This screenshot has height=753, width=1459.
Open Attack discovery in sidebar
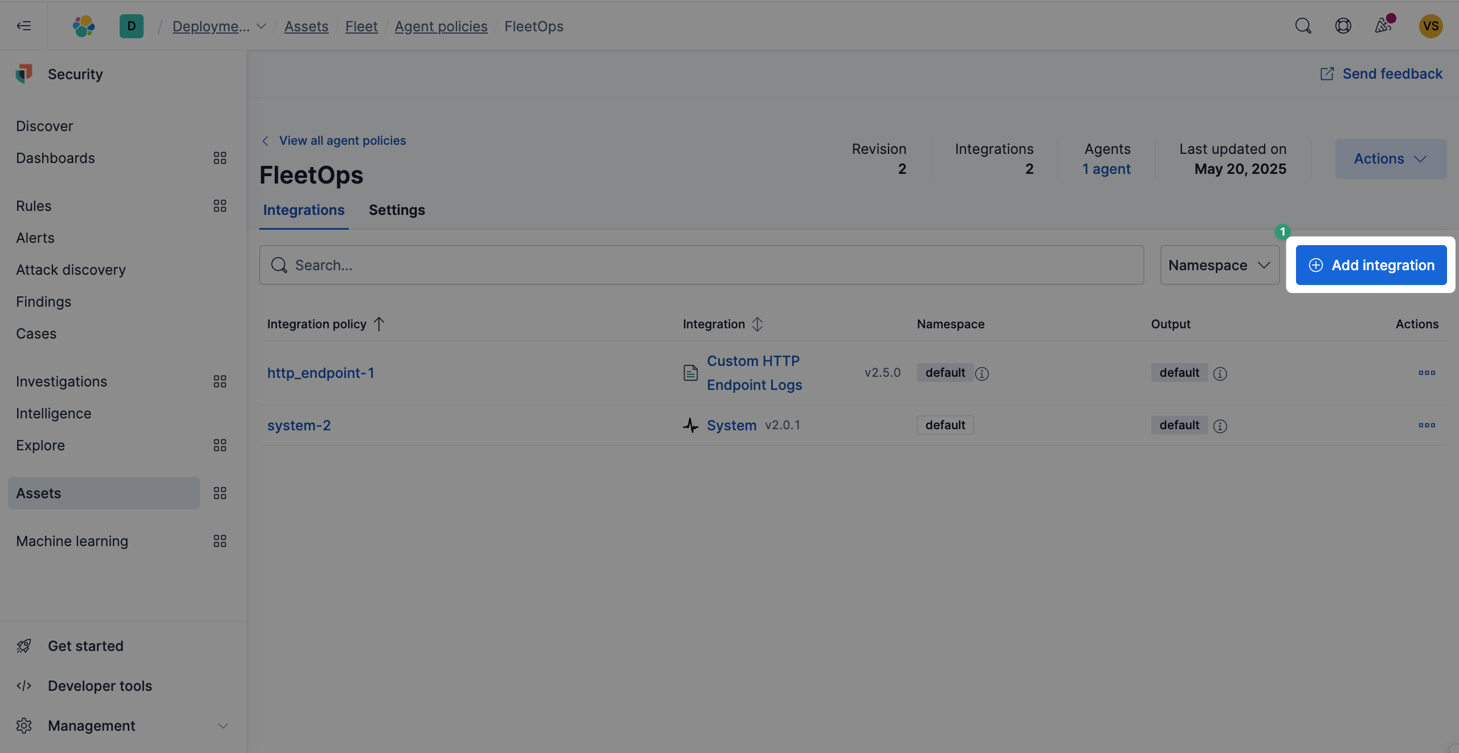[x=71, y=270]
